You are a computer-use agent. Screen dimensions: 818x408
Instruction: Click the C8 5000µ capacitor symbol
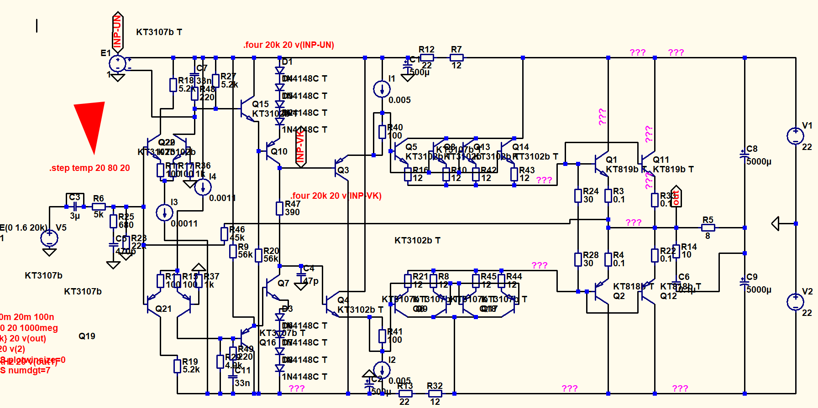(x=745, y=155)
